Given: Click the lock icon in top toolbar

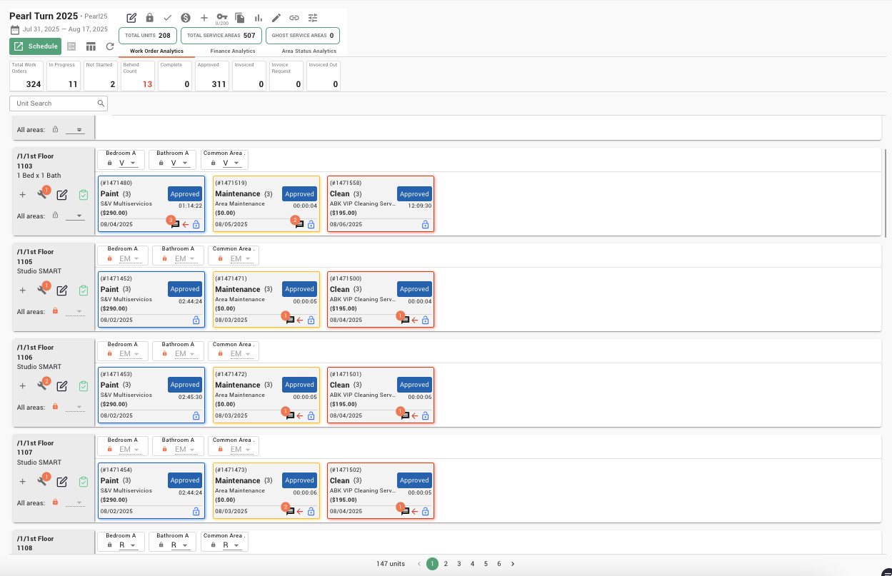Looking at the screenshot, I should click(x=149, y=18).
